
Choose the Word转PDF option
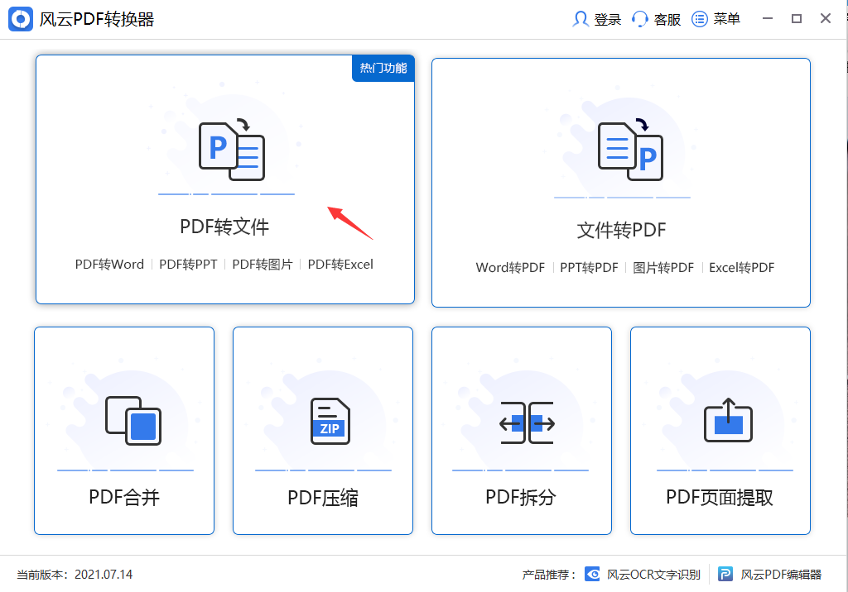tap(510, 267)
